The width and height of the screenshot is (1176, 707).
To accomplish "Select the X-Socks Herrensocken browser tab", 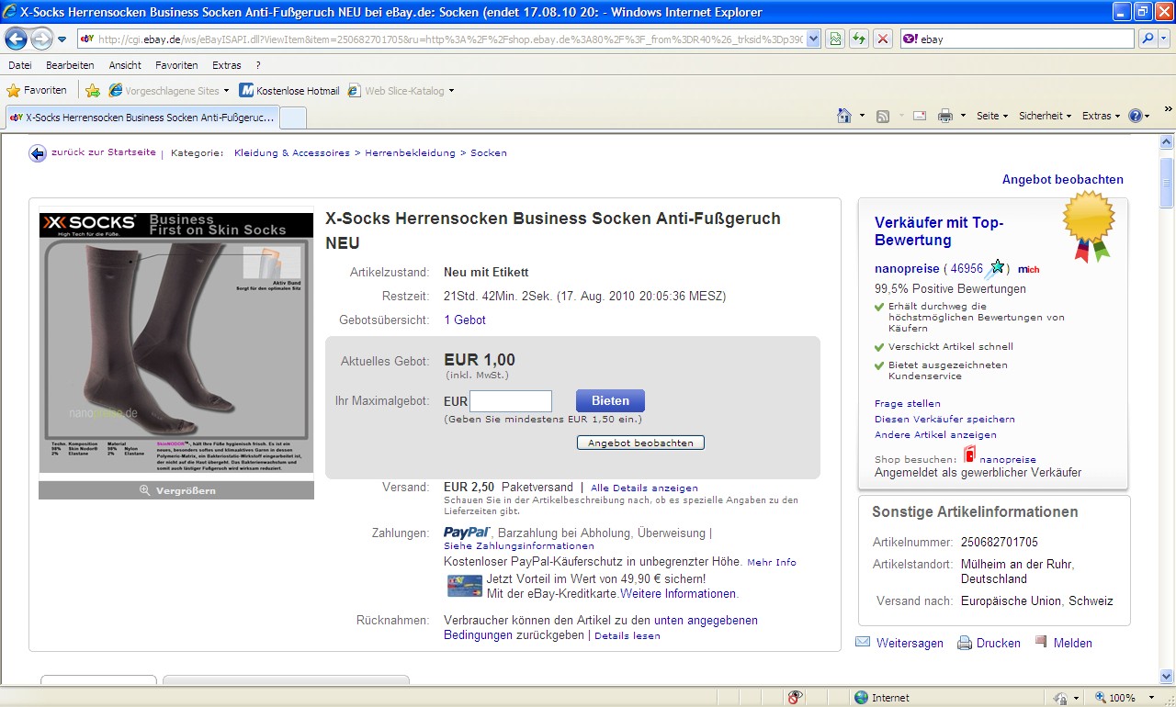I will [x=142, y=118].
